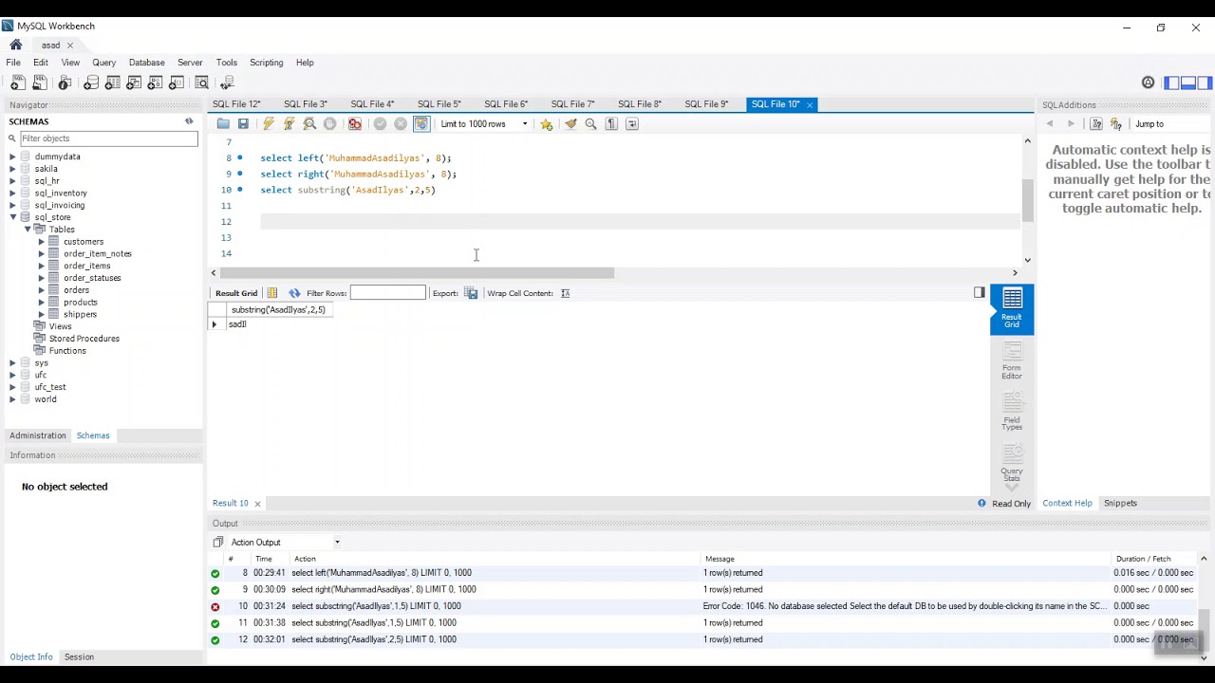The width and height of the screenshot is (1215, 683).
Task: Click the Filter Rows input
Action: pos(387,293)
